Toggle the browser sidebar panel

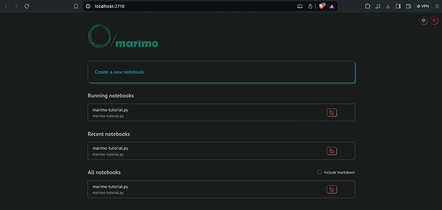(x=398, y=6)
